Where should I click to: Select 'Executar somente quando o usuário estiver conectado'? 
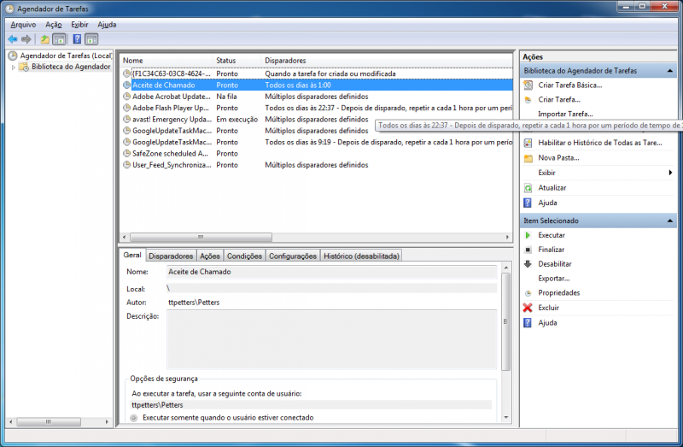coord(133,418)
